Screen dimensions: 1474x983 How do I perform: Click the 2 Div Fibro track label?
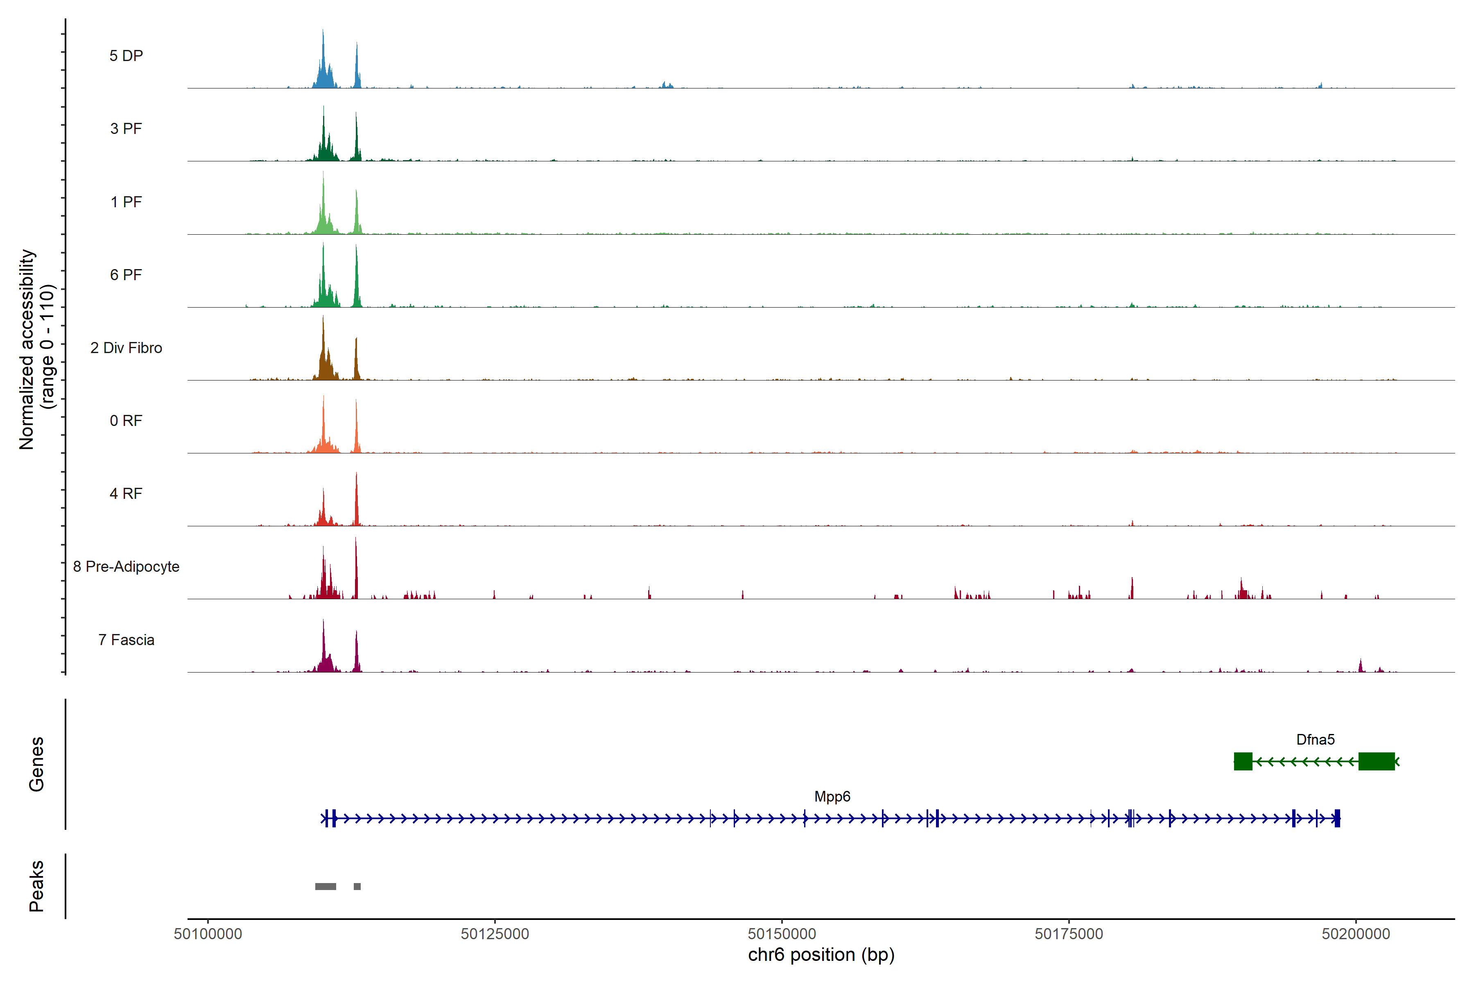pyautogui.click(x=126, y=348)
